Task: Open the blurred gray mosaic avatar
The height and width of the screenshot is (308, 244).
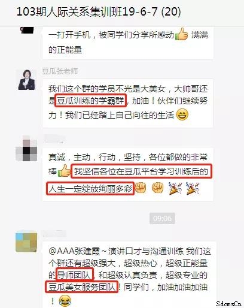Action: click(26, 147)
